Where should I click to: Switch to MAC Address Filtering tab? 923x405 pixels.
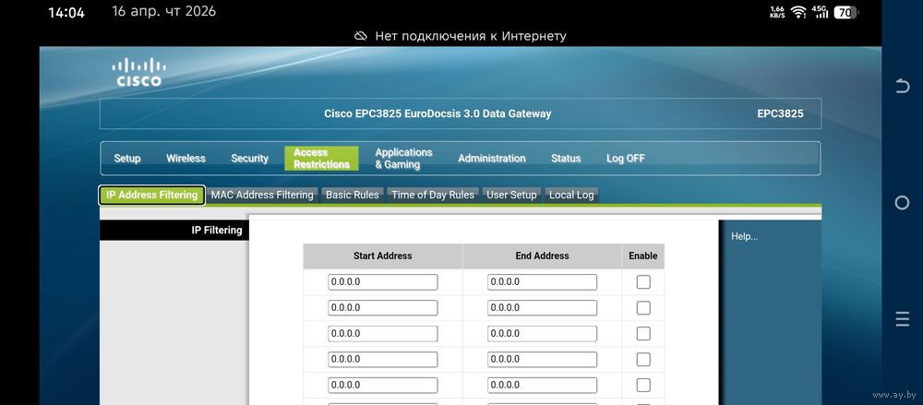[262, 196]
